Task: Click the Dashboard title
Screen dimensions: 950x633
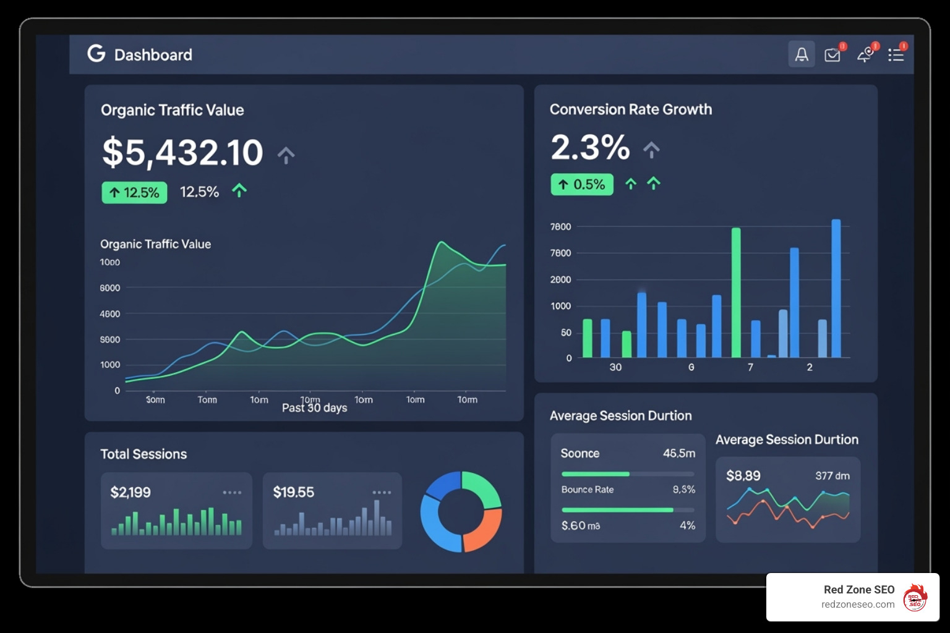Action: coord(153,55)
